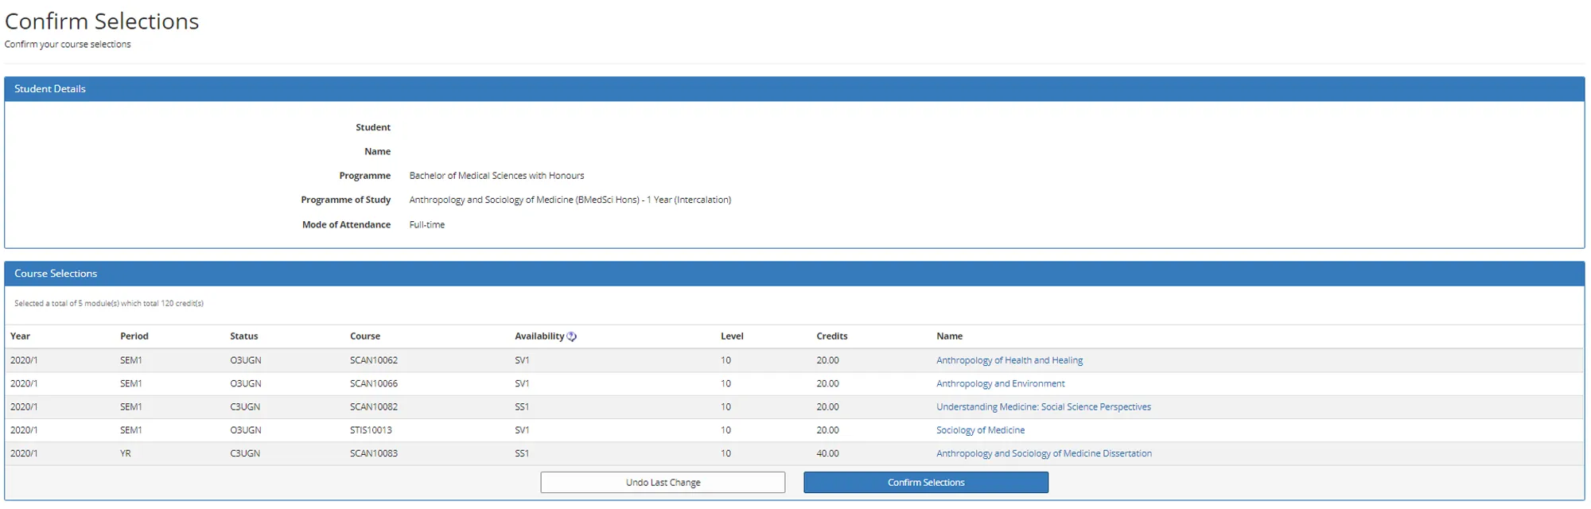The height and width of the screenshot is (509, 1591).
Task: Open Sociology of Medicine course link
Action: point(980,430)
